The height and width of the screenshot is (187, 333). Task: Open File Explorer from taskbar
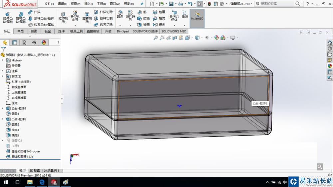click(30, 182)
